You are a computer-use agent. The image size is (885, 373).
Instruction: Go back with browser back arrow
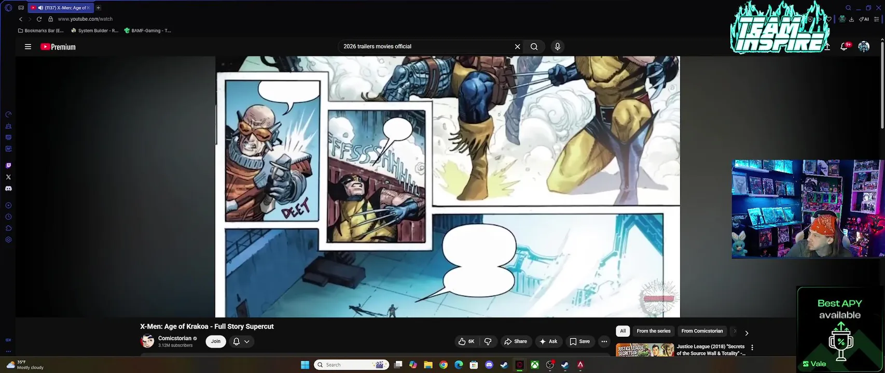(21, 19)
